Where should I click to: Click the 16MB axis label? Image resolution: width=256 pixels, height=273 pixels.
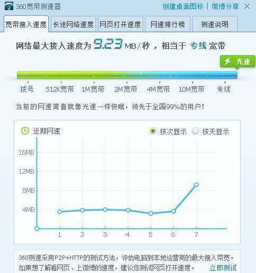click(x=26, y=152)
